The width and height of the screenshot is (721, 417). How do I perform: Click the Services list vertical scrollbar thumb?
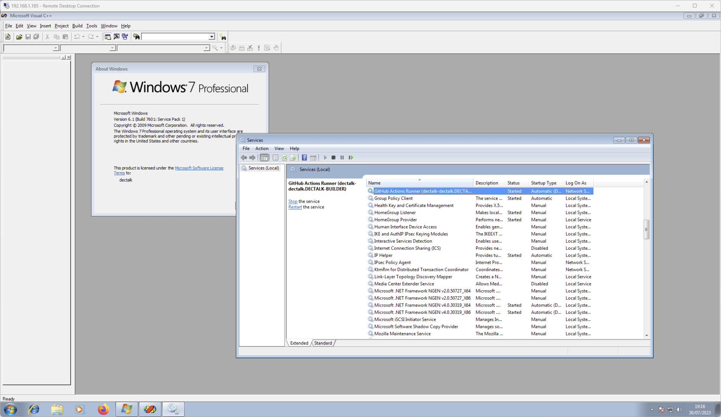pos(646,229)
